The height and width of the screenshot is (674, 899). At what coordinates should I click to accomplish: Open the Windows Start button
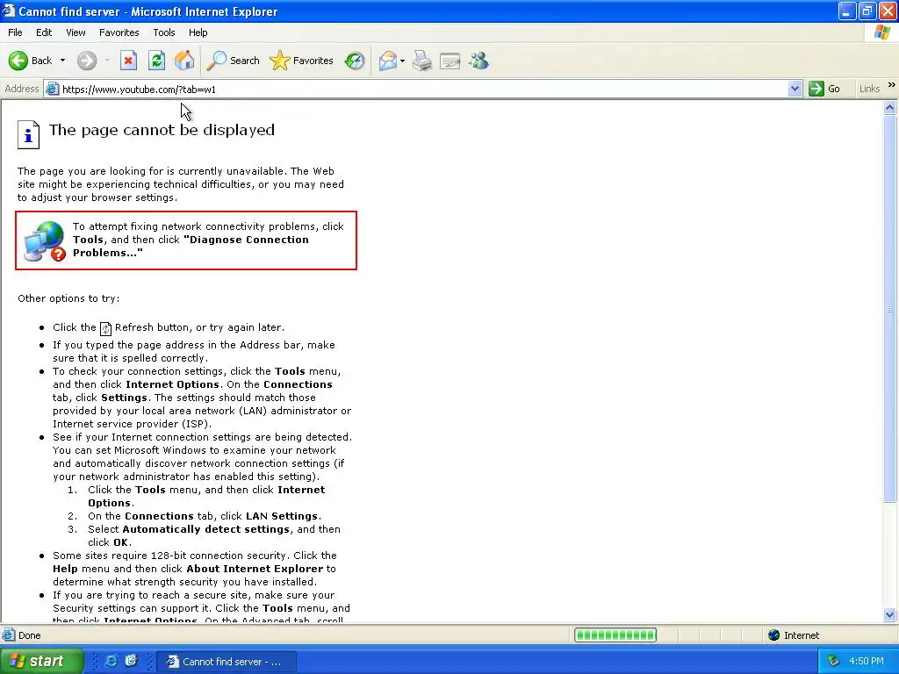(x=41, y=661)
